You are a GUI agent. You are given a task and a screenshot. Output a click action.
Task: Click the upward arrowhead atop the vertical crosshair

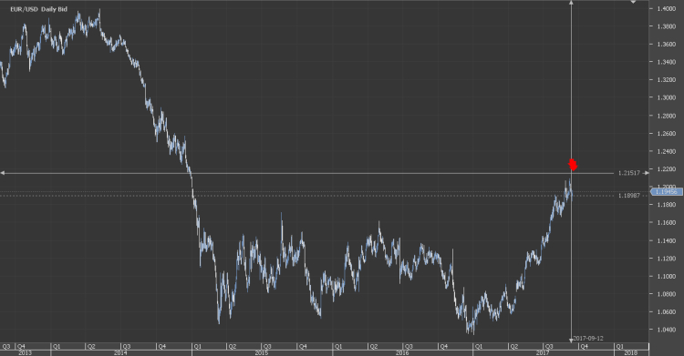[x=572, y=3]
